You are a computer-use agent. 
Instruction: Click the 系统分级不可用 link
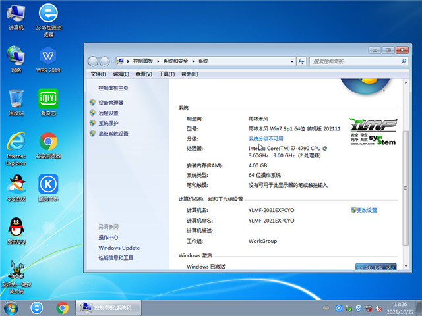coord(266,139)
